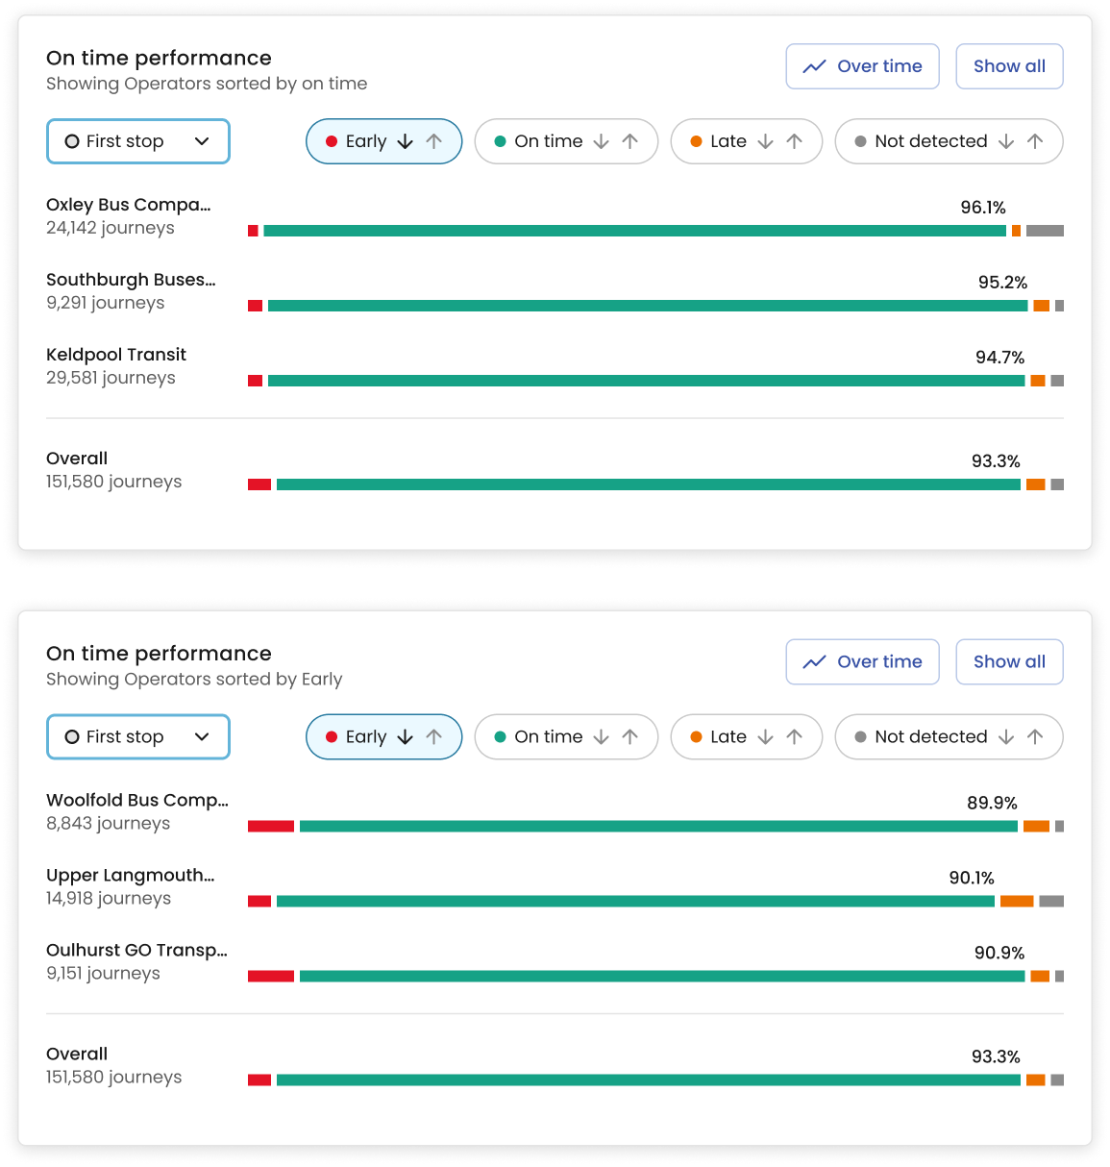Sort Early ascending in top panel

click(x=434, y=141)
